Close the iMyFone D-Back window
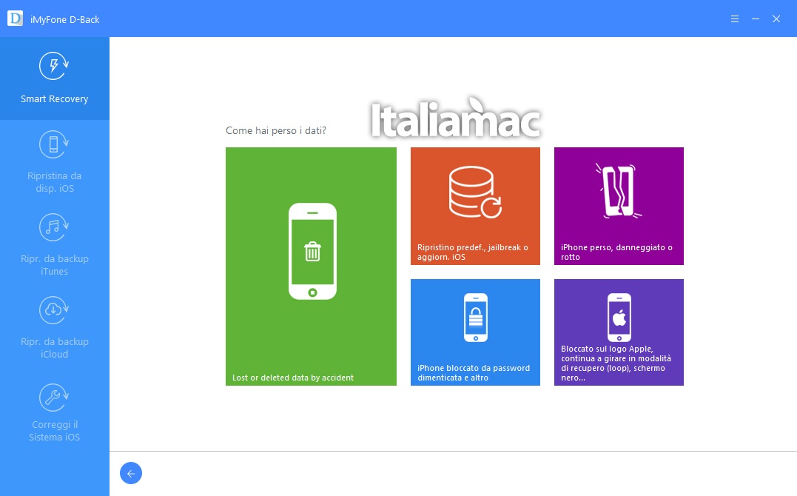This screenshot has width=797, height=496. tap(776, 19)
